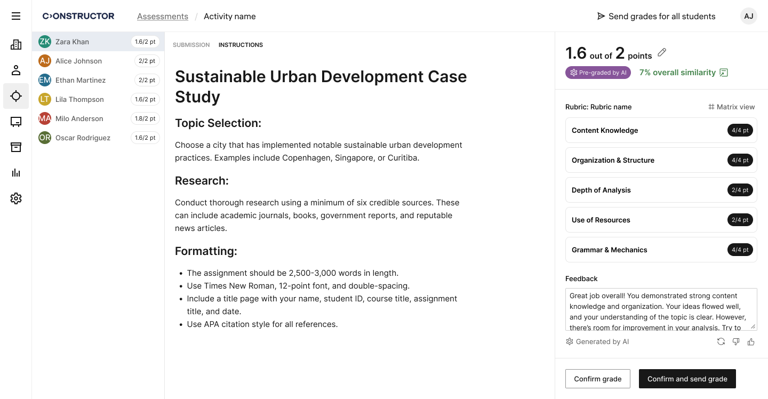Image resolution: width=768 pixels, height=399 pixels.
Task: Give thumbs up to AI feedback
Action: click(751, 341)
